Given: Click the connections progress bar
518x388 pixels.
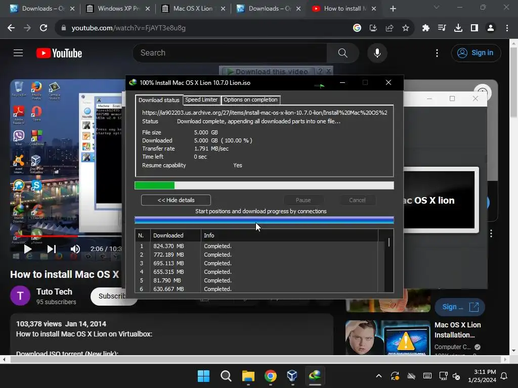Looking at the screenshot, I should tap(264, 220).
